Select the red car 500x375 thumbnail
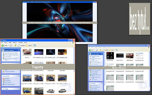The height and width of the screenshot is (95, 152). pyautogui.click(x=27, y=52)
